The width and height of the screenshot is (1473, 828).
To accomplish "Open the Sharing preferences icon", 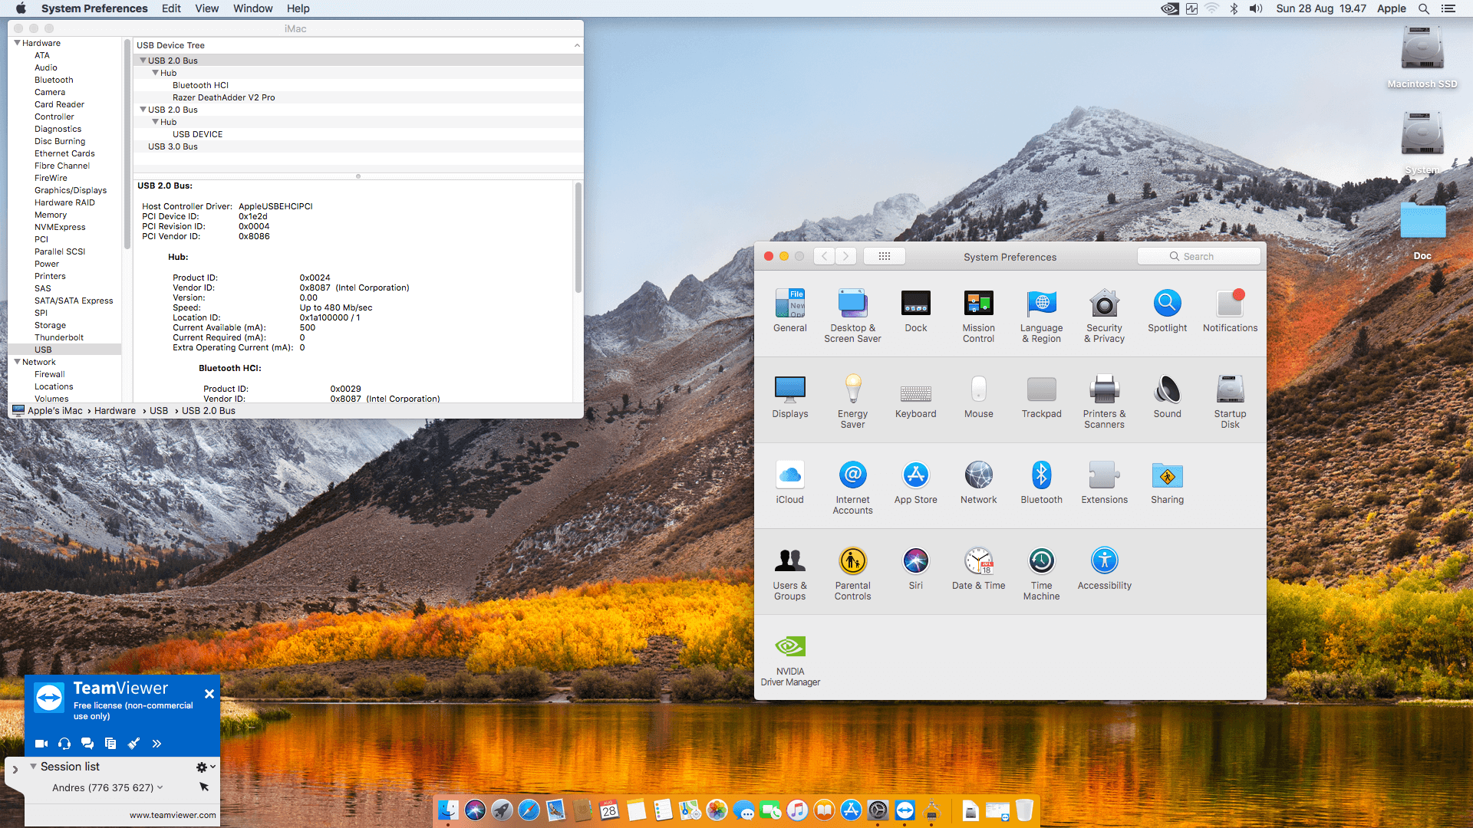I will (x=1167, y=485).
